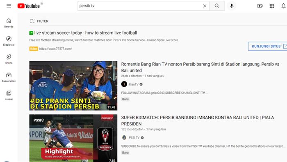Click the KUNJUNGI SITUS button
287x162 pixels.
click(268, 46)
